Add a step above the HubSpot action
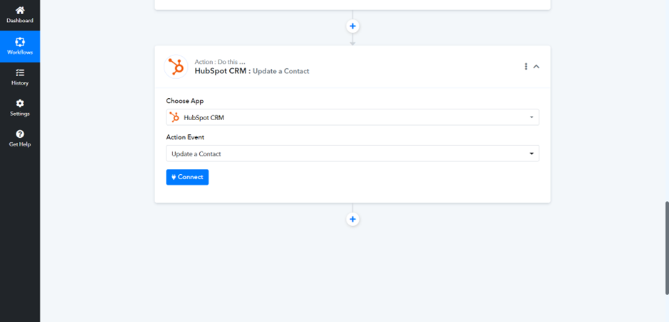 [x=352, y=26]
